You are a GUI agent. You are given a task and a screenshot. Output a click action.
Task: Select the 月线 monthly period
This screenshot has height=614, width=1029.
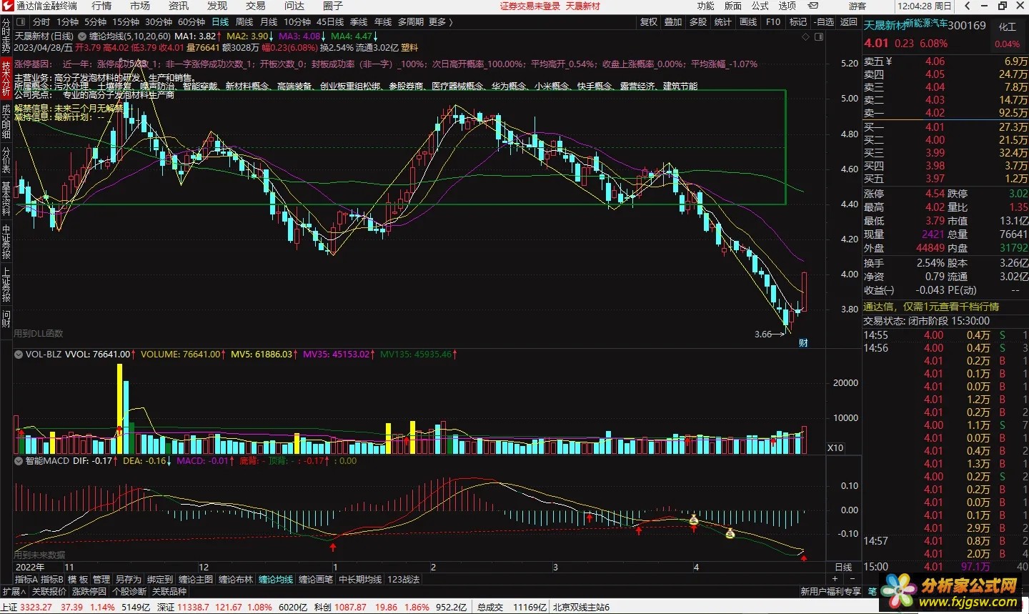pos(269,22)
